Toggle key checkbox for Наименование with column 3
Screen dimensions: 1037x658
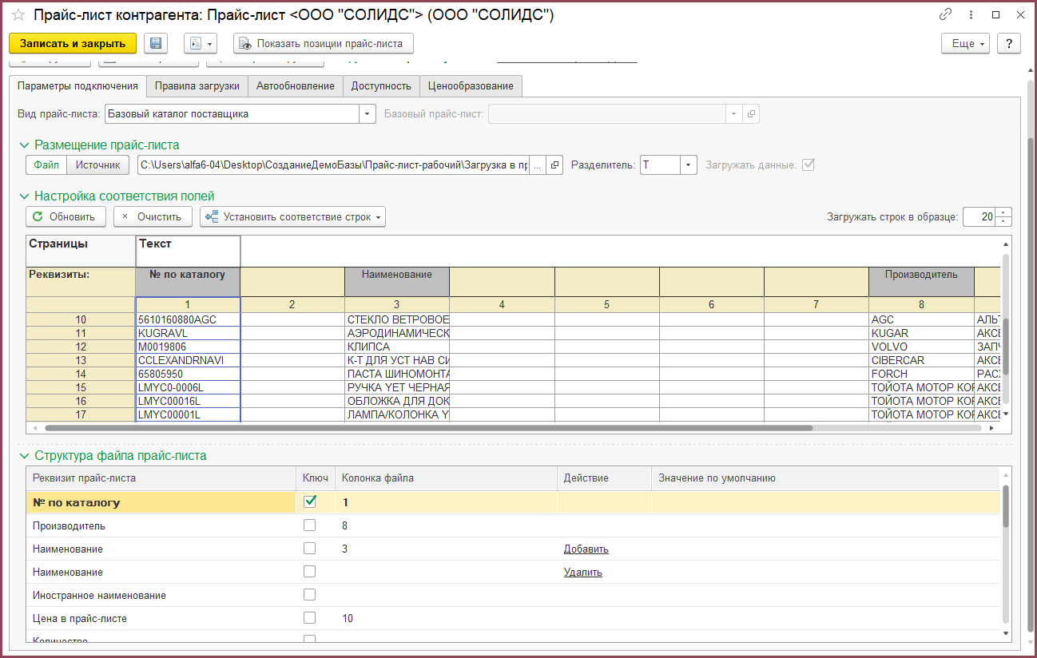click(x=310, y=549)
